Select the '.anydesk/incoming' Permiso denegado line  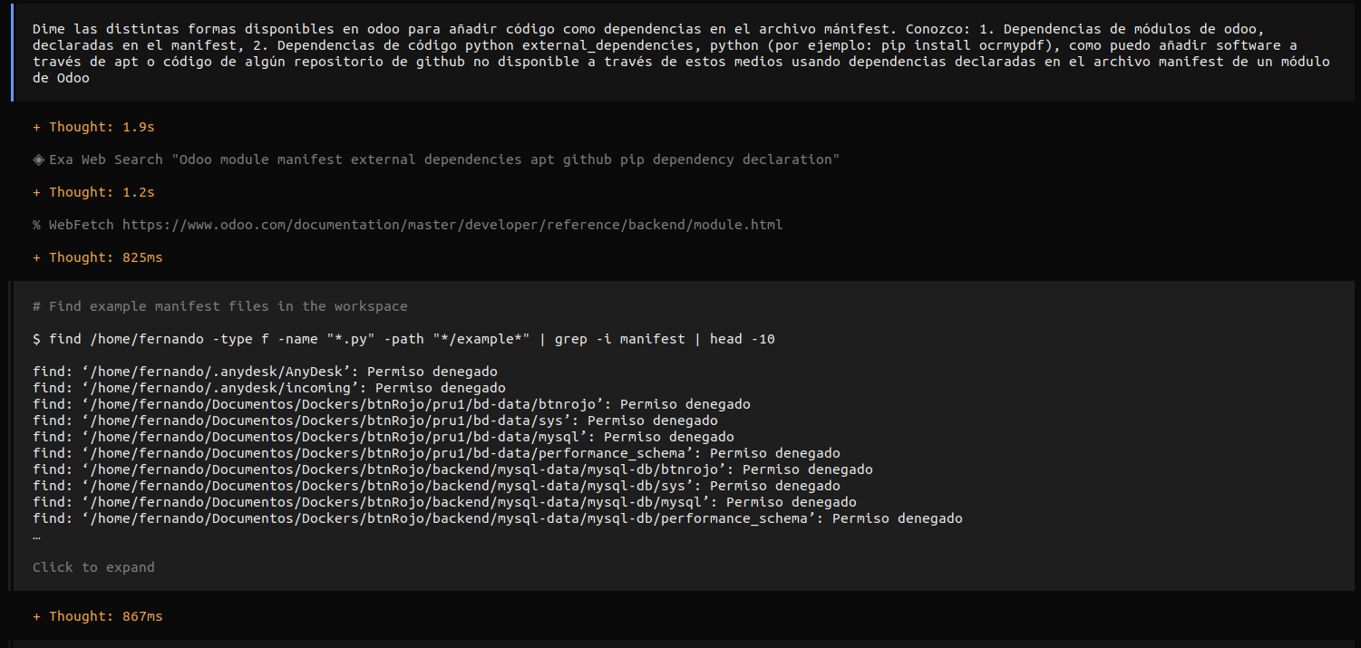[x=269, y=388]
